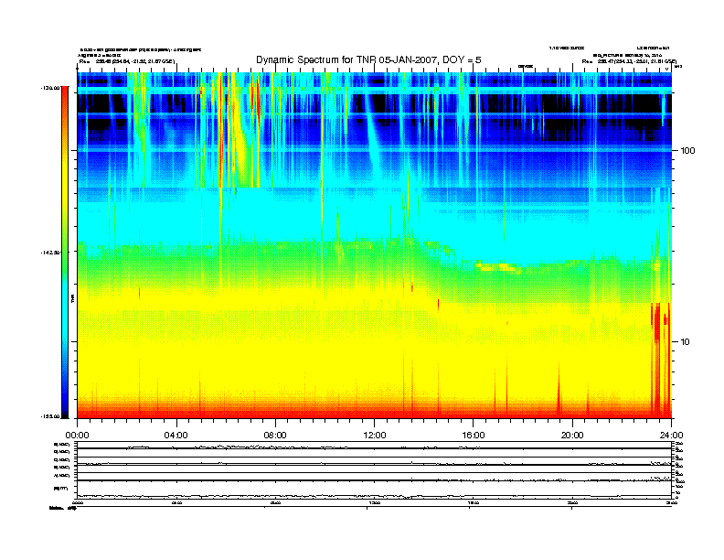Click the '04:00' time axis label
The width and height of the screenshot is (724, 560).
point(176,436)
